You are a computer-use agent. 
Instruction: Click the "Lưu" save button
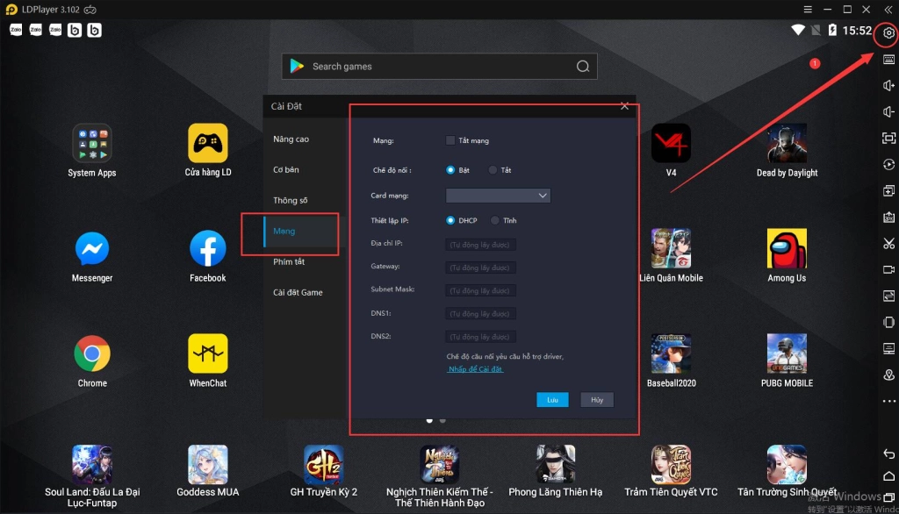coord(552,400)
